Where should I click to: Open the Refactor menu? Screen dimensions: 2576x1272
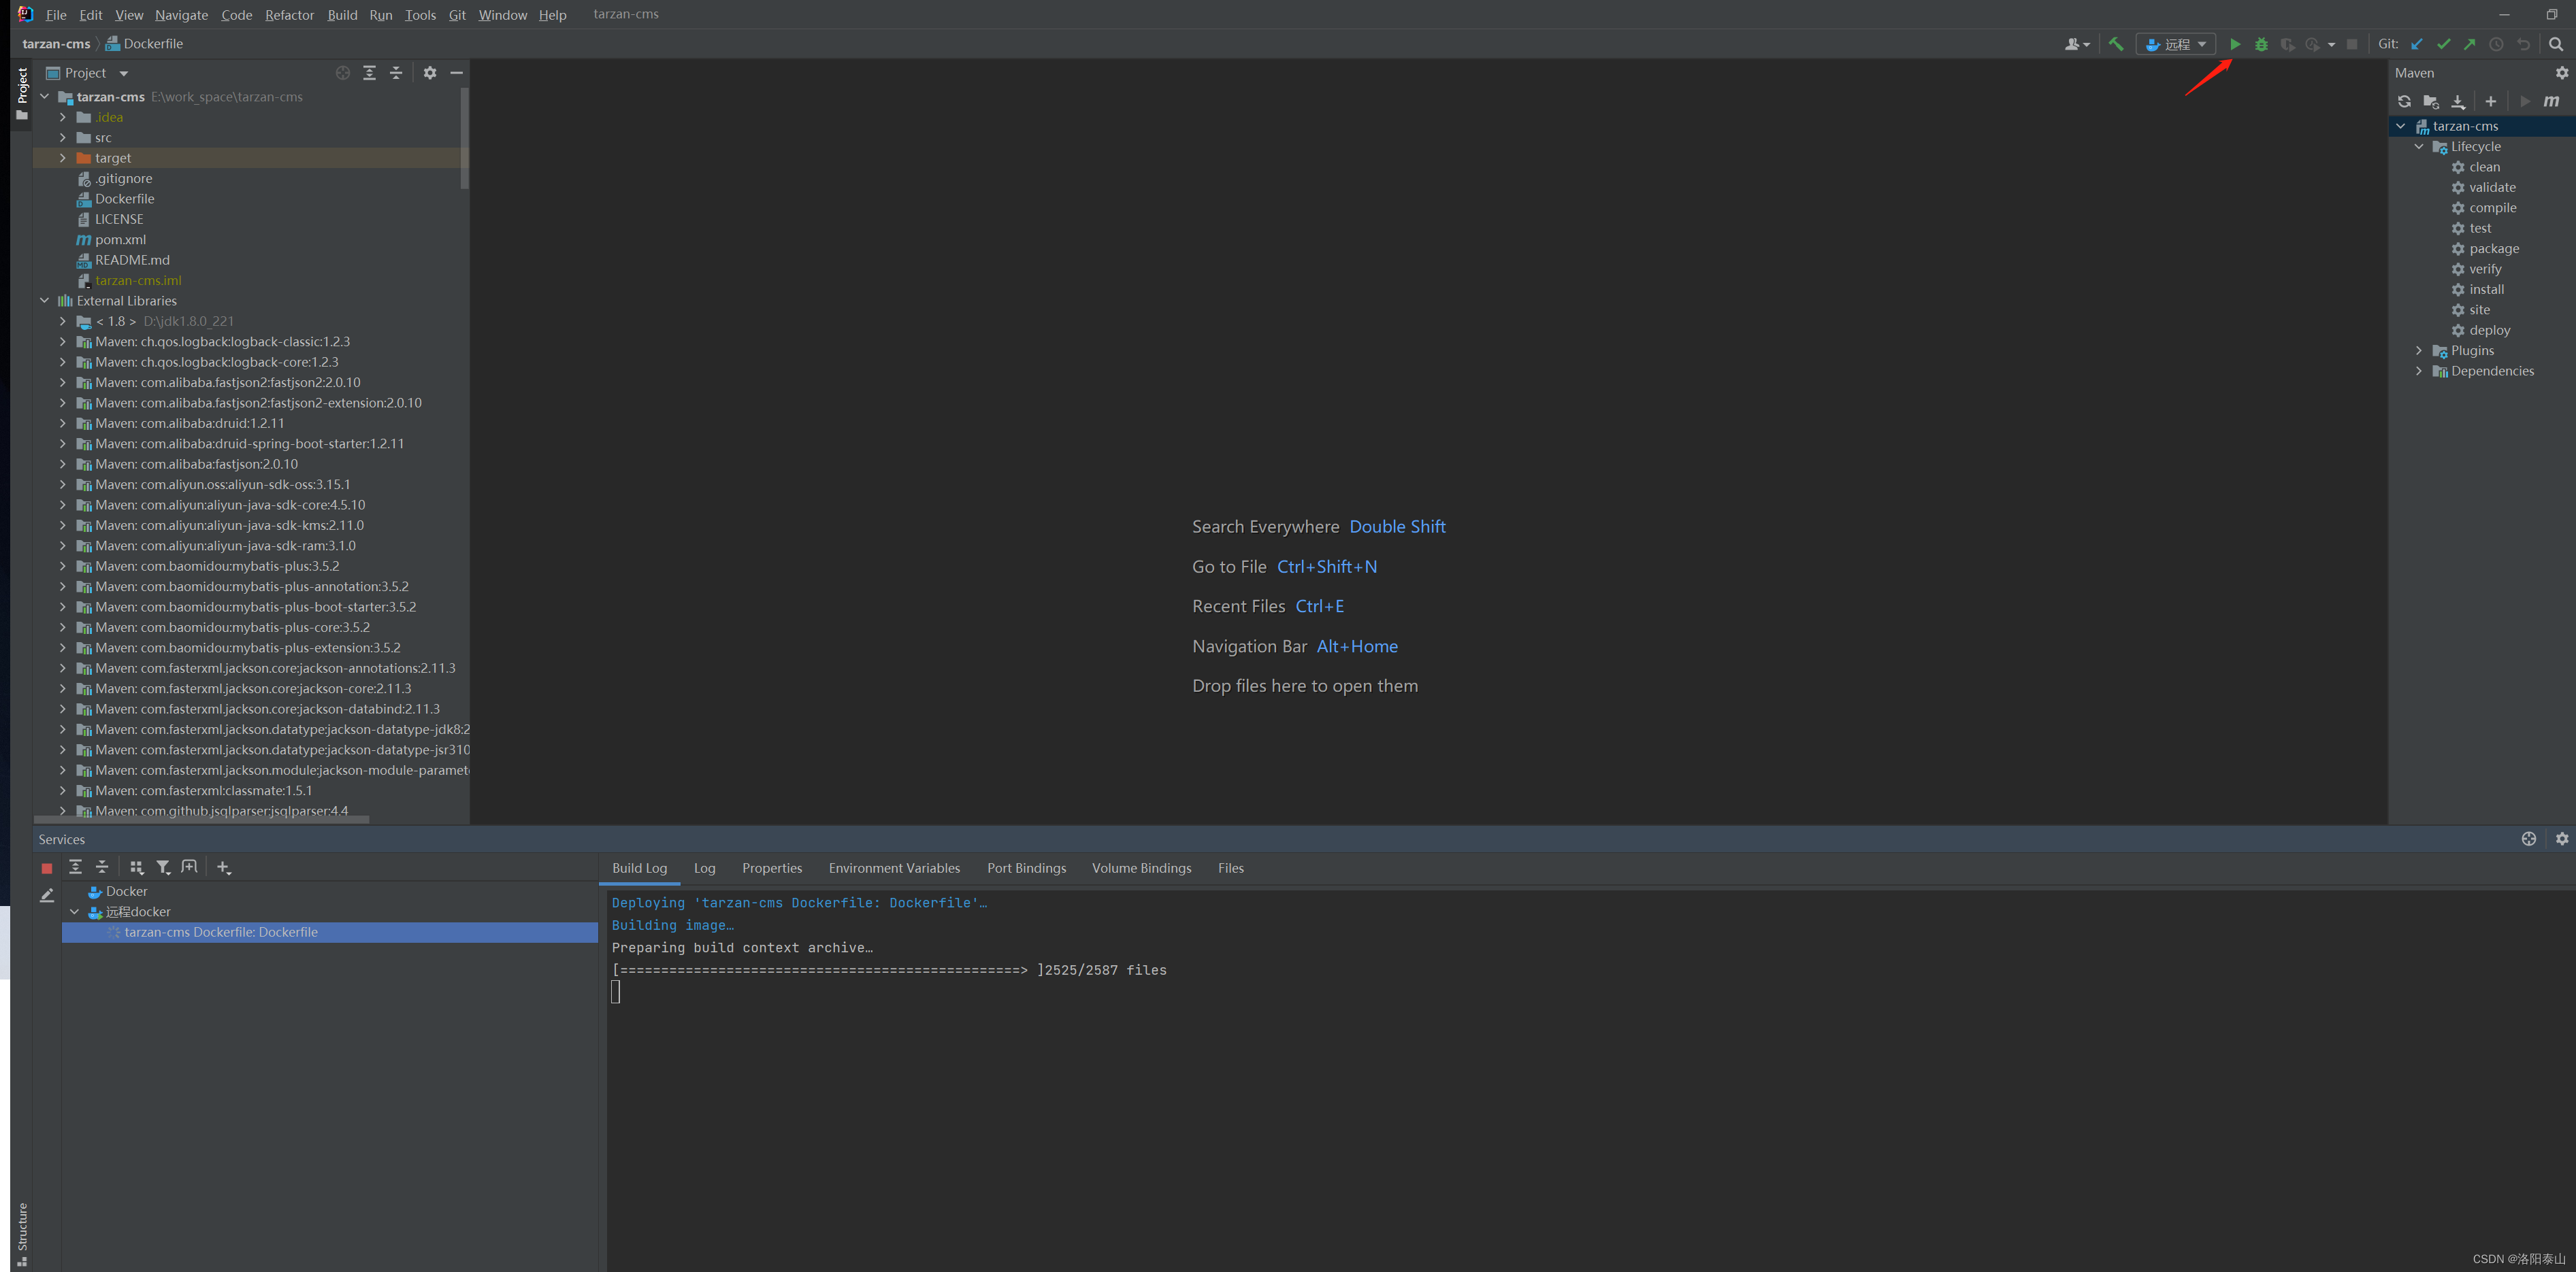coord(289,15)
